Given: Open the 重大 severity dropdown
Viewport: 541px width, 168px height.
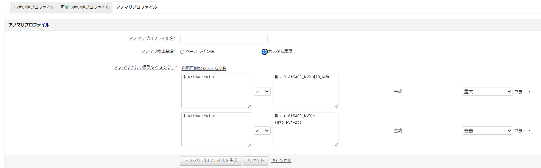Looking at the screenshot, I should 487,91.
